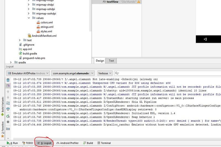This screenshot has height=147, width=221.
Task: Click the Logcat panel title
Action: [x=10, y=67]
